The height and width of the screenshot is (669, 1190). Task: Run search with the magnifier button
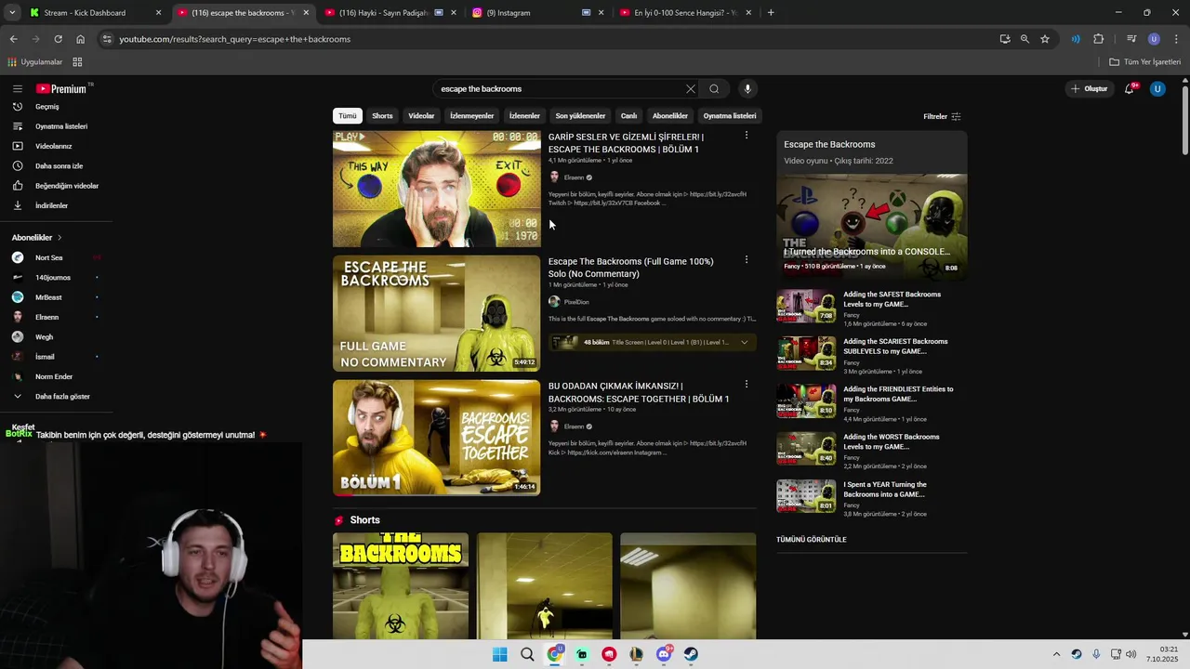714,89
